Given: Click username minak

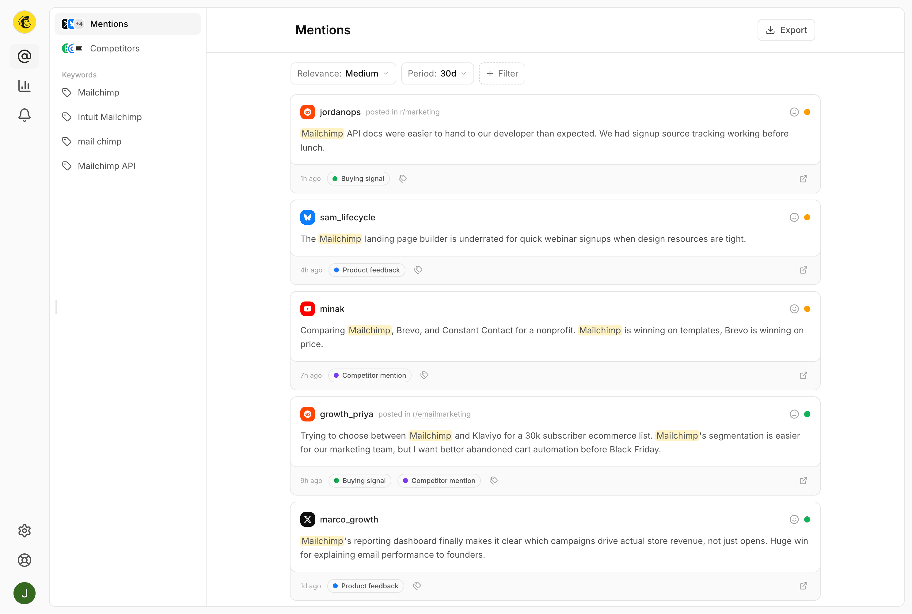Looking at the screenshot, I should (x=332, y=309).
